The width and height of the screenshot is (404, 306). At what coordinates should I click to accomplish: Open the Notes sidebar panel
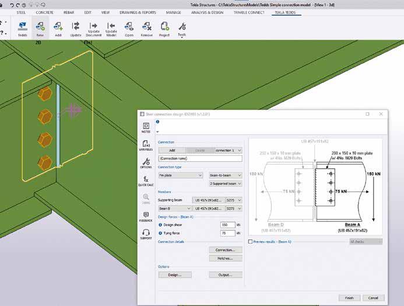click(146, 128)
